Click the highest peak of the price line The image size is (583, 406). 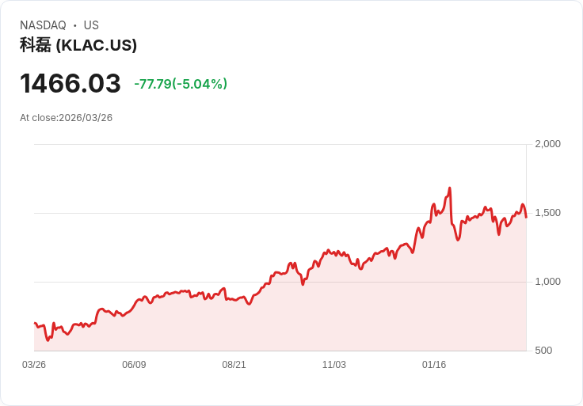tap(449, 188)
